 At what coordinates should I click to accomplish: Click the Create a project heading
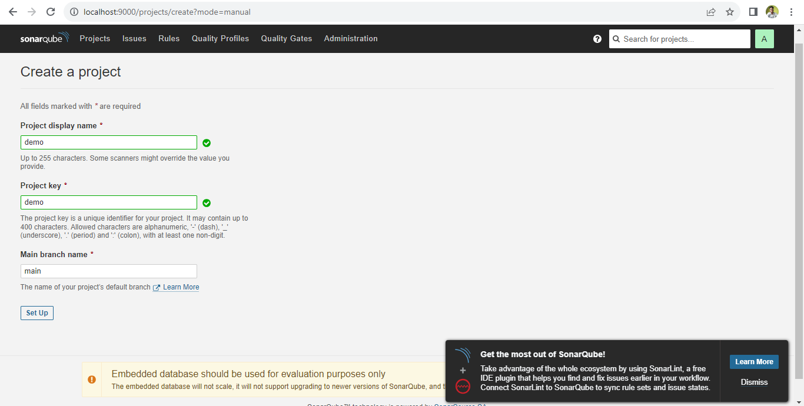71,72
